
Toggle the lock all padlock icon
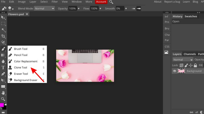pyautogui.click(x=195, y=65)
